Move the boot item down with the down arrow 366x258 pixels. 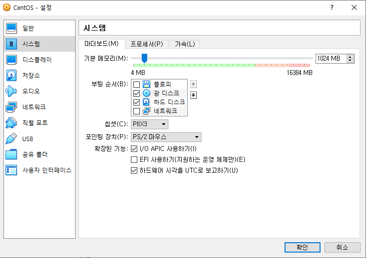[x=193, y=95]
